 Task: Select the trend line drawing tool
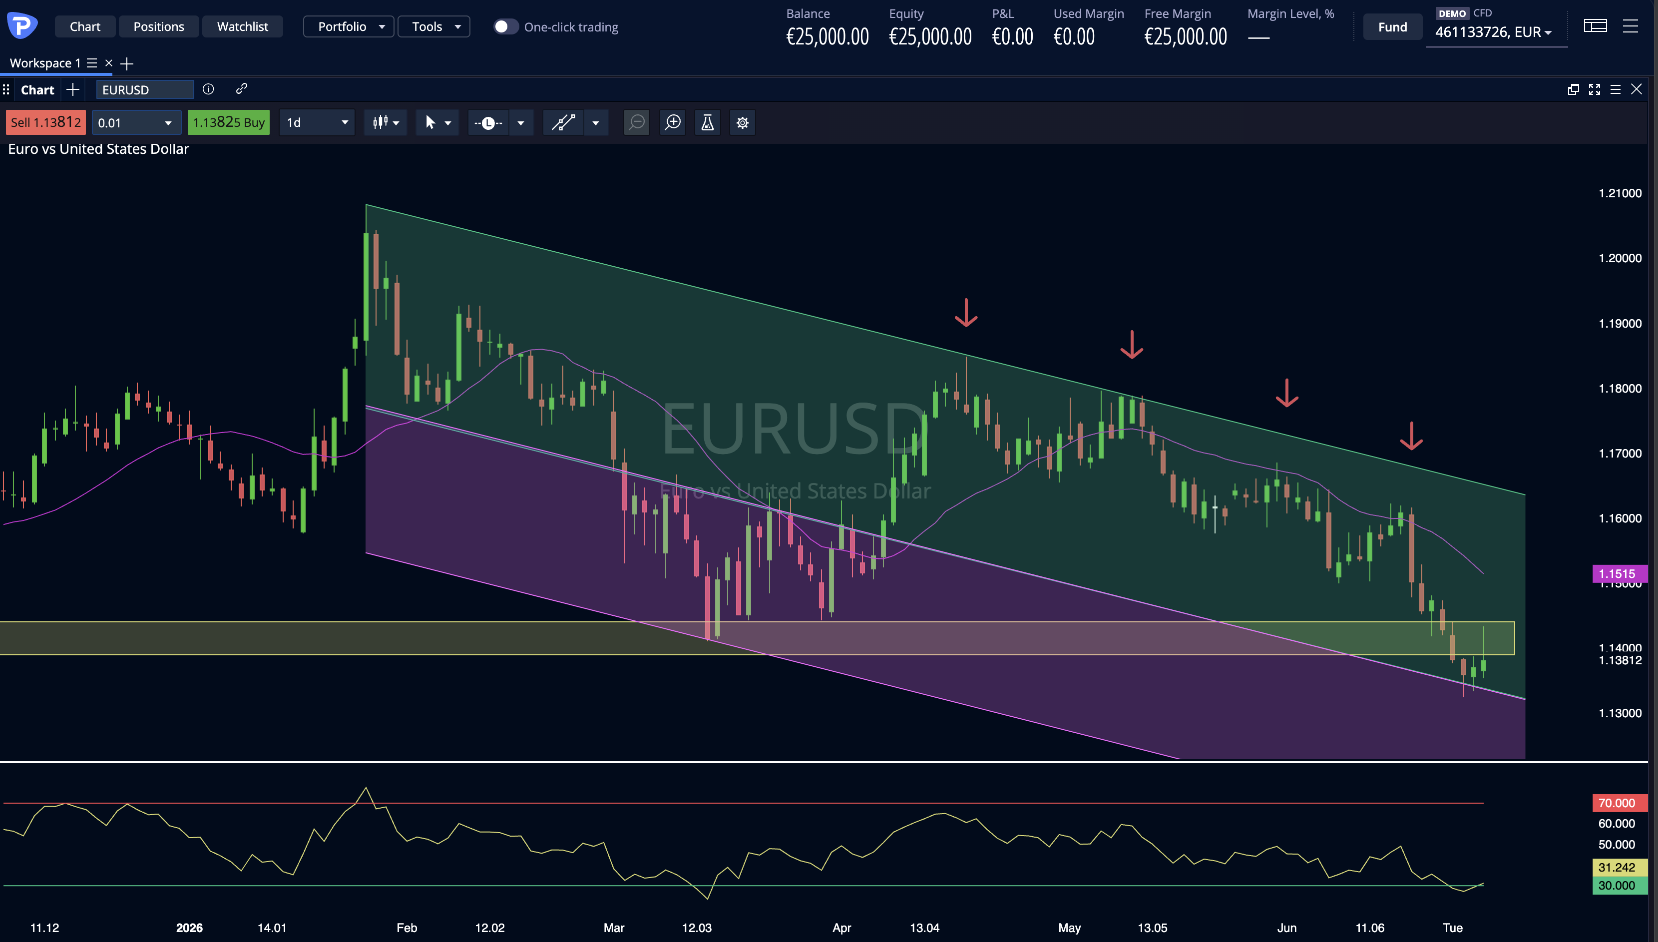[563, 122]
